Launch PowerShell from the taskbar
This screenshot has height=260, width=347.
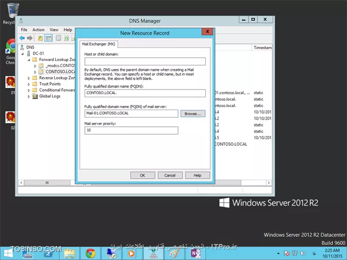[x=48, y=253]
